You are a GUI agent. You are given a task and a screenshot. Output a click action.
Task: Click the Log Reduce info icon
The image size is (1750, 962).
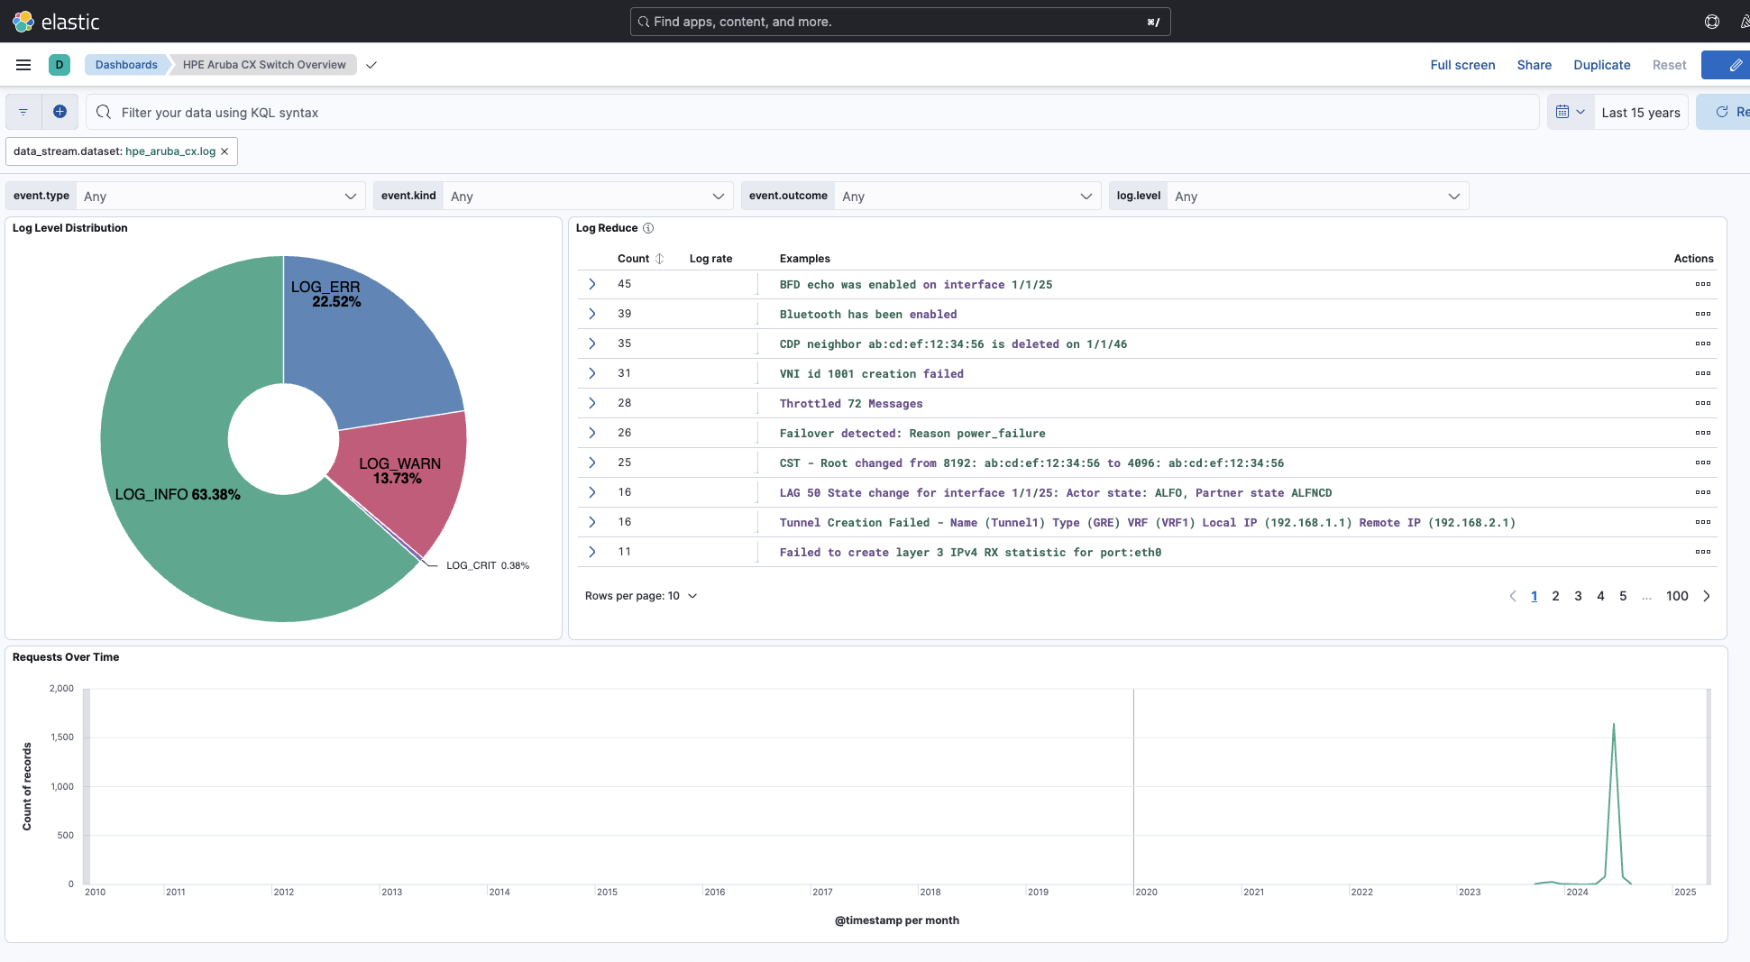[x=648, y=228]
